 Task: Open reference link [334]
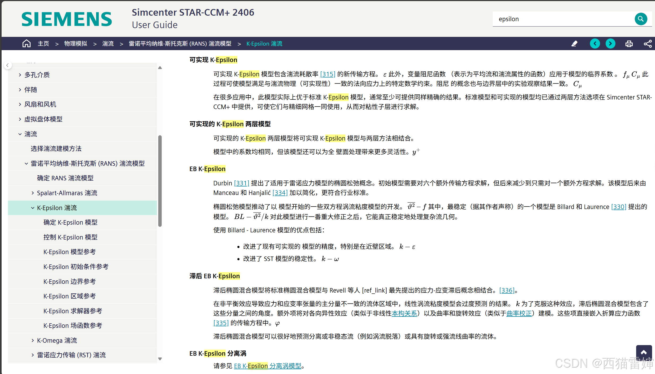tap(280, 193)
